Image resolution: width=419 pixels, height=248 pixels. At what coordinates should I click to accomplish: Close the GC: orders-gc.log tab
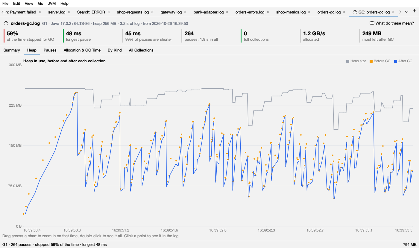pos(393,12)
